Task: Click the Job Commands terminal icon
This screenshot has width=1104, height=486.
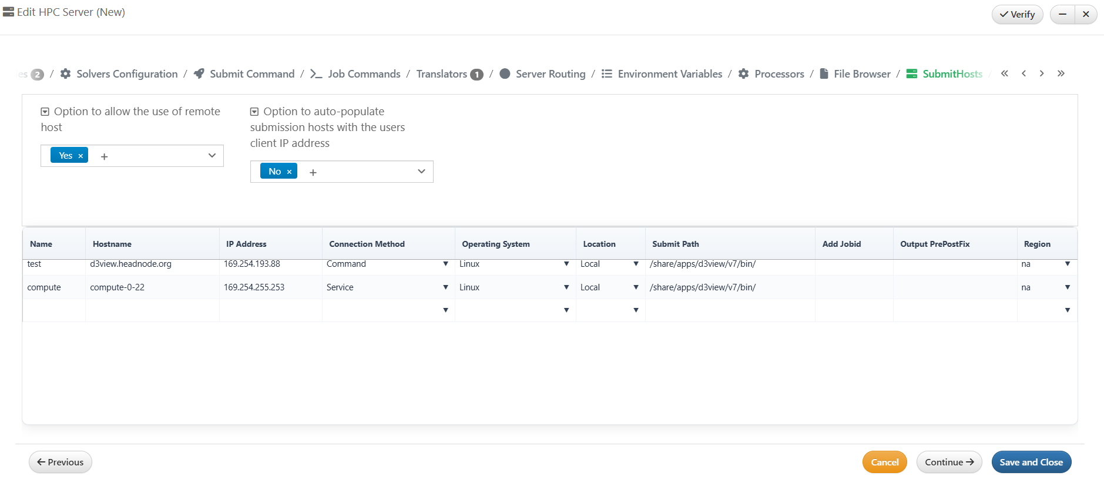Action: [316, 74]
